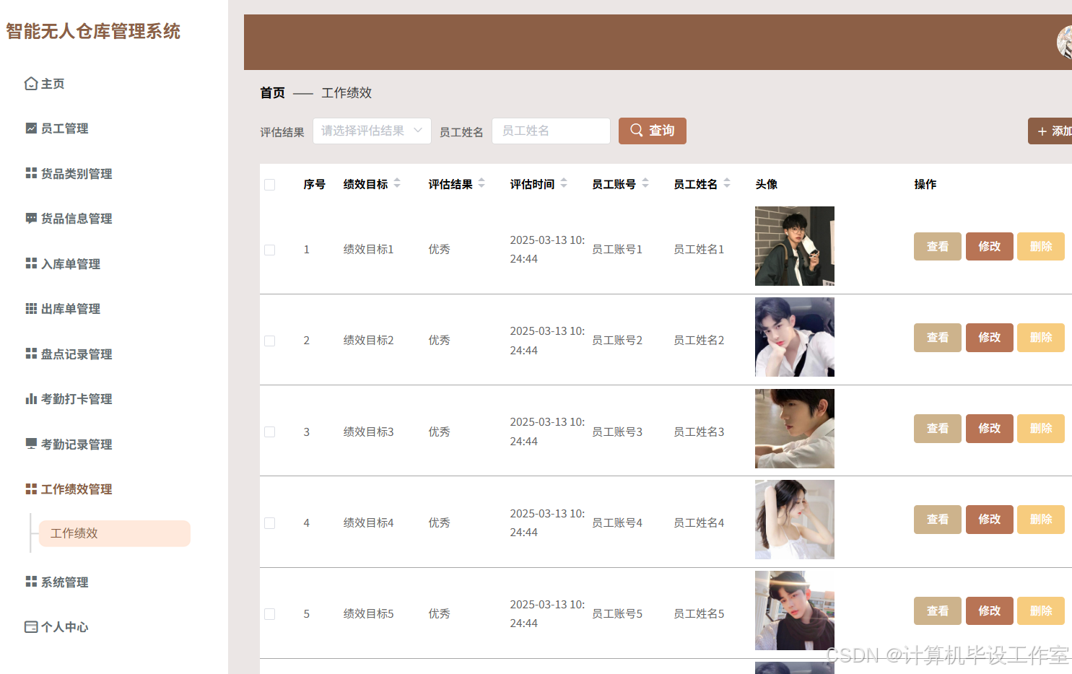This screenshot has height=674, width=1072.
Task: Click the grid icon beside 工作绩效管理
Action: tap(31, 489)
